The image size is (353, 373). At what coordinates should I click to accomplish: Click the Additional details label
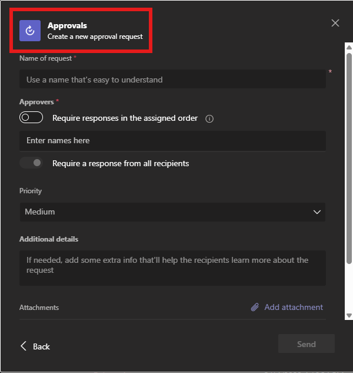(x=49, y=239)
